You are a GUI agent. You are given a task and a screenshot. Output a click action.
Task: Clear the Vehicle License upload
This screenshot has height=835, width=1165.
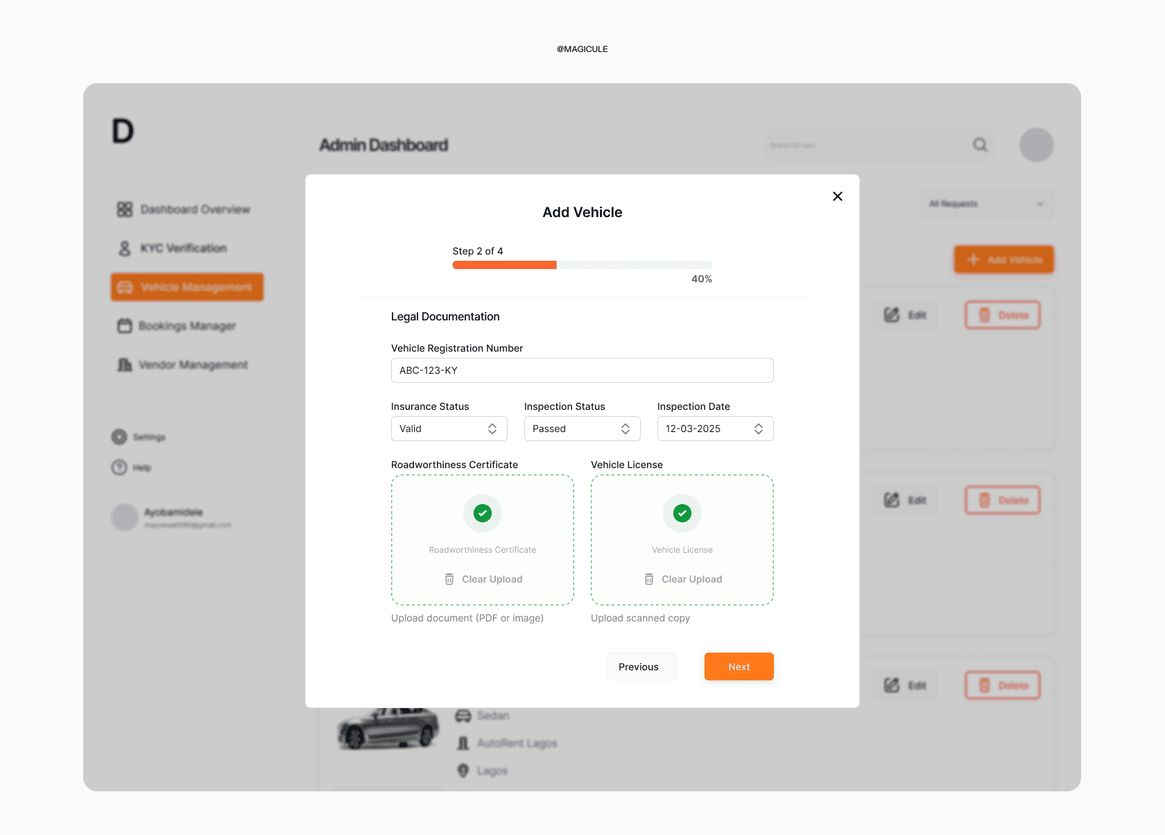[683, 579]
